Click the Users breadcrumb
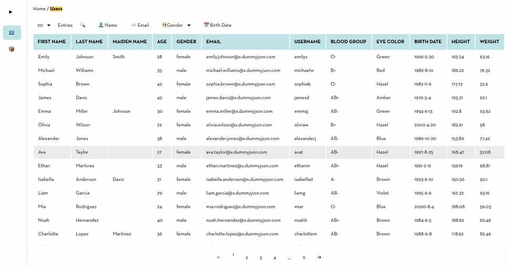Viewport: 510px width, 266px height. coord(56,9)
